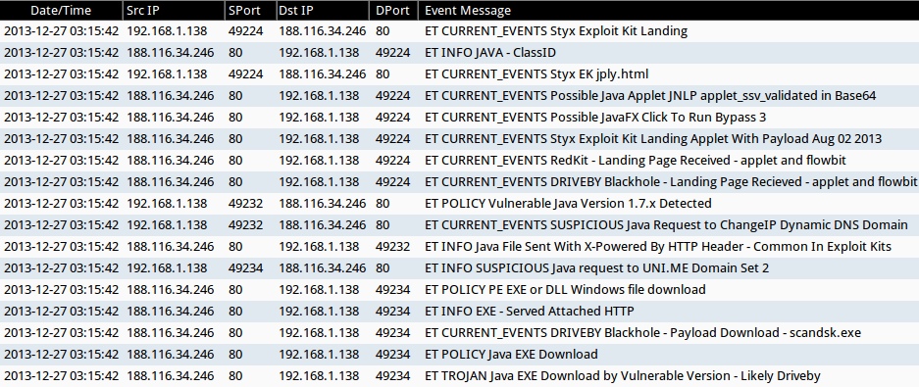Click the Dst IP column header

pyautogui.click(x=323, y=11)
